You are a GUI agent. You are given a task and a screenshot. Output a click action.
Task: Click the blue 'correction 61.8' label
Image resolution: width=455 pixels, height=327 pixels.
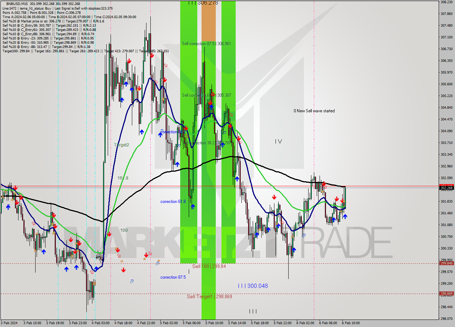[173, 202]
